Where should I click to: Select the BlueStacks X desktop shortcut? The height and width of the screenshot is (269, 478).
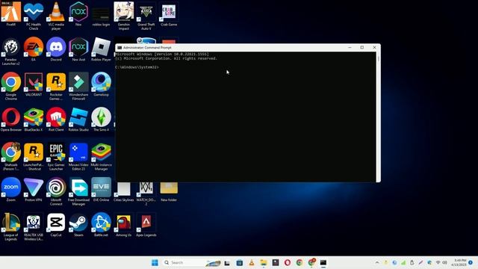coord(34,120)
